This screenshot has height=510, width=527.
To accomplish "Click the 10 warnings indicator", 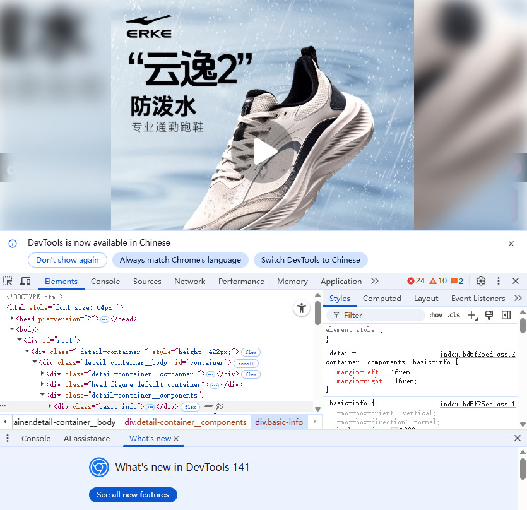I will [x=438, y=281].
